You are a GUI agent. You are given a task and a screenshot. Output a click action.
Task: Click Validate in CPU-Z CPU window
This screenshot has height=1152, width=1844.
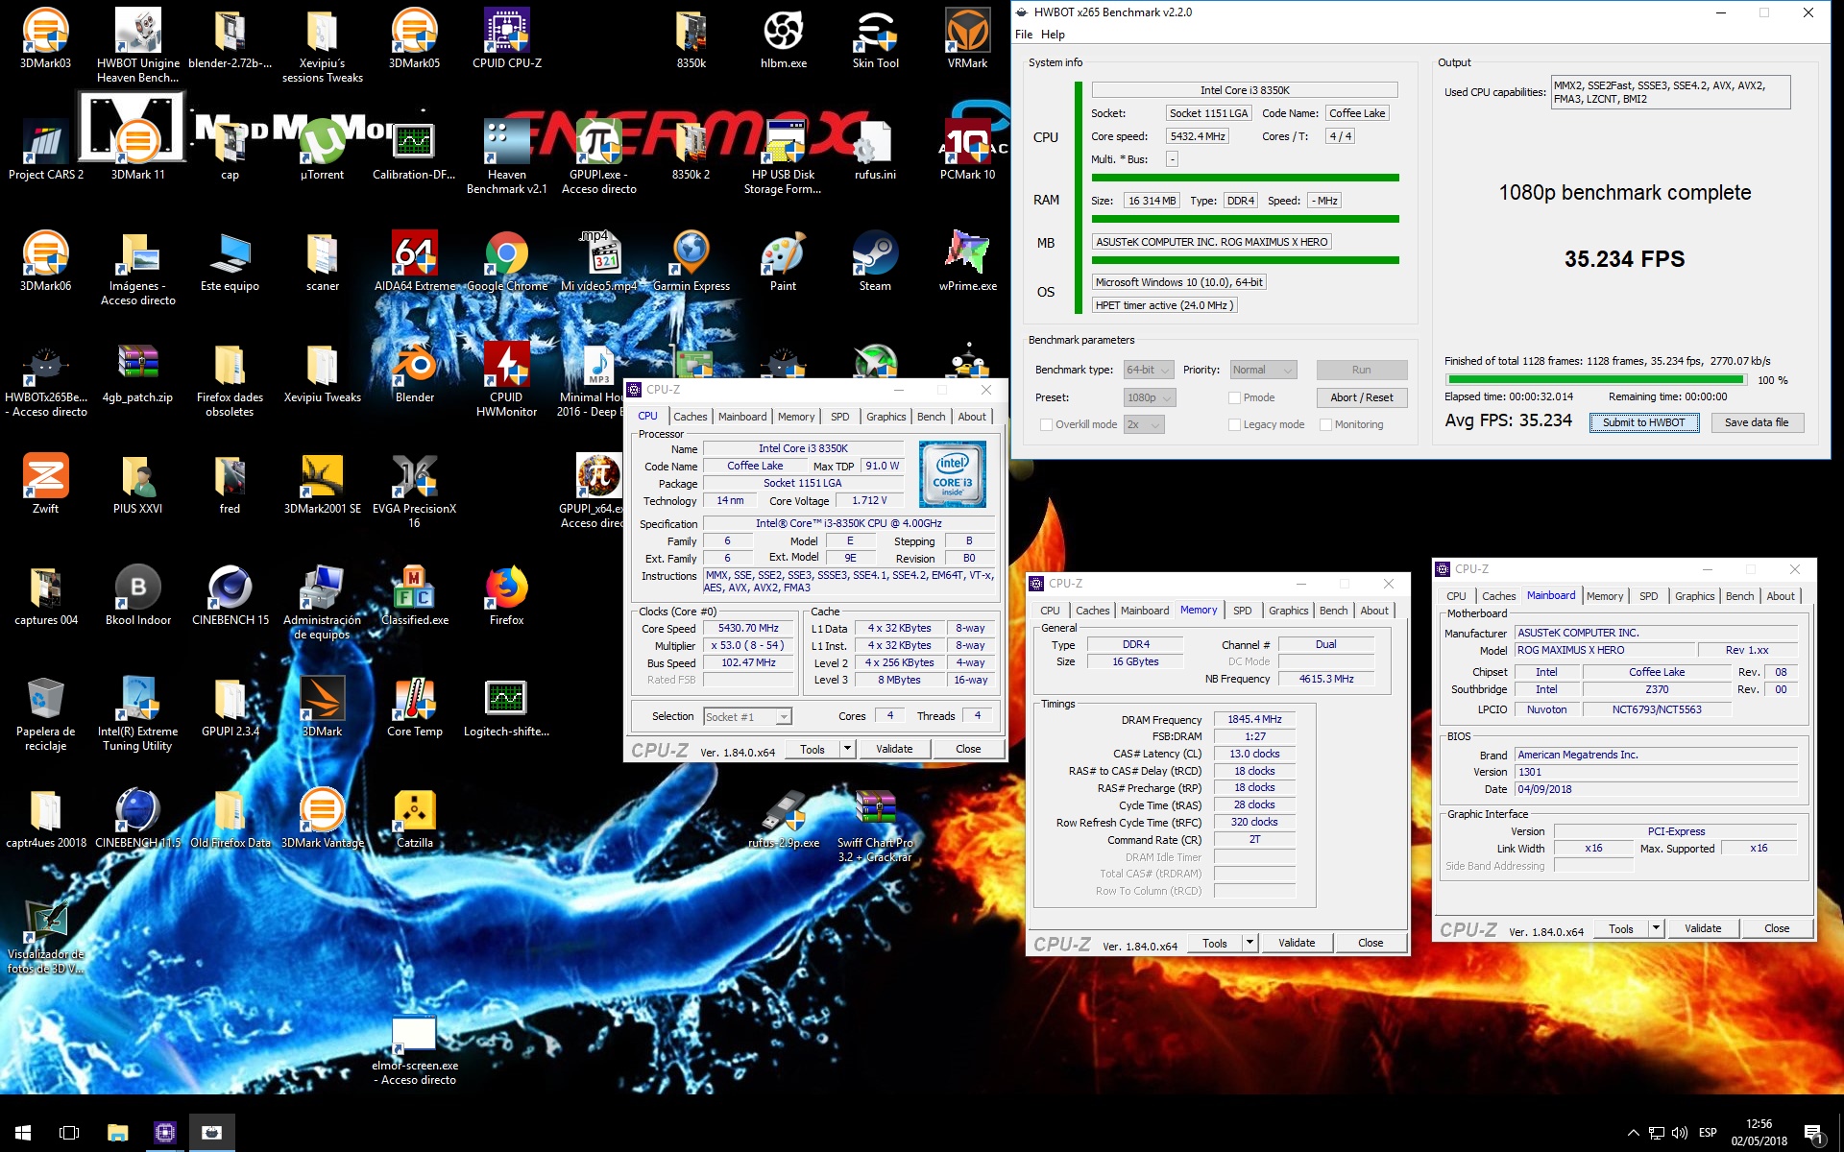894,749
